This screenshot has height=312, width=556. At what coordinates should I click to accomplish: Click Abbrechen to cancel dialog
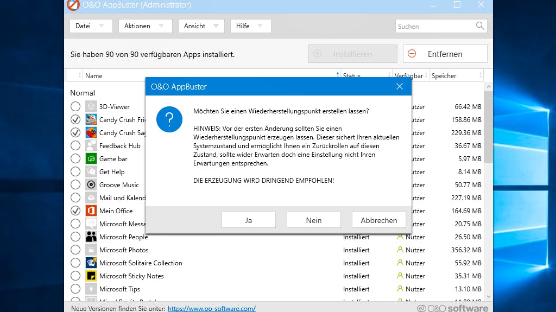coord(379,220)
